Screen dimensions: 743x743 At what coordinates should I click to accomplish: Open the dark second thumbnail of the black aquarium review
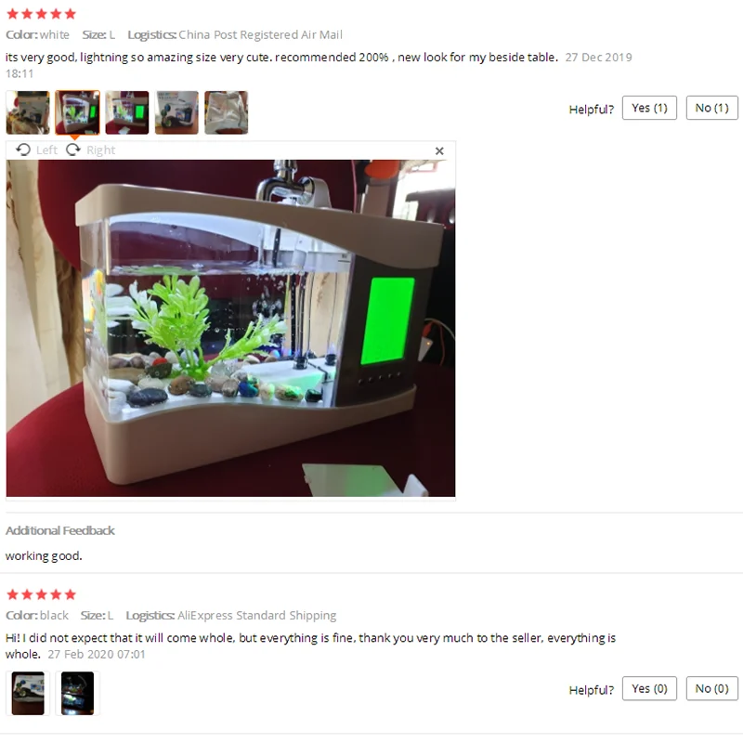tap(77, 693)
